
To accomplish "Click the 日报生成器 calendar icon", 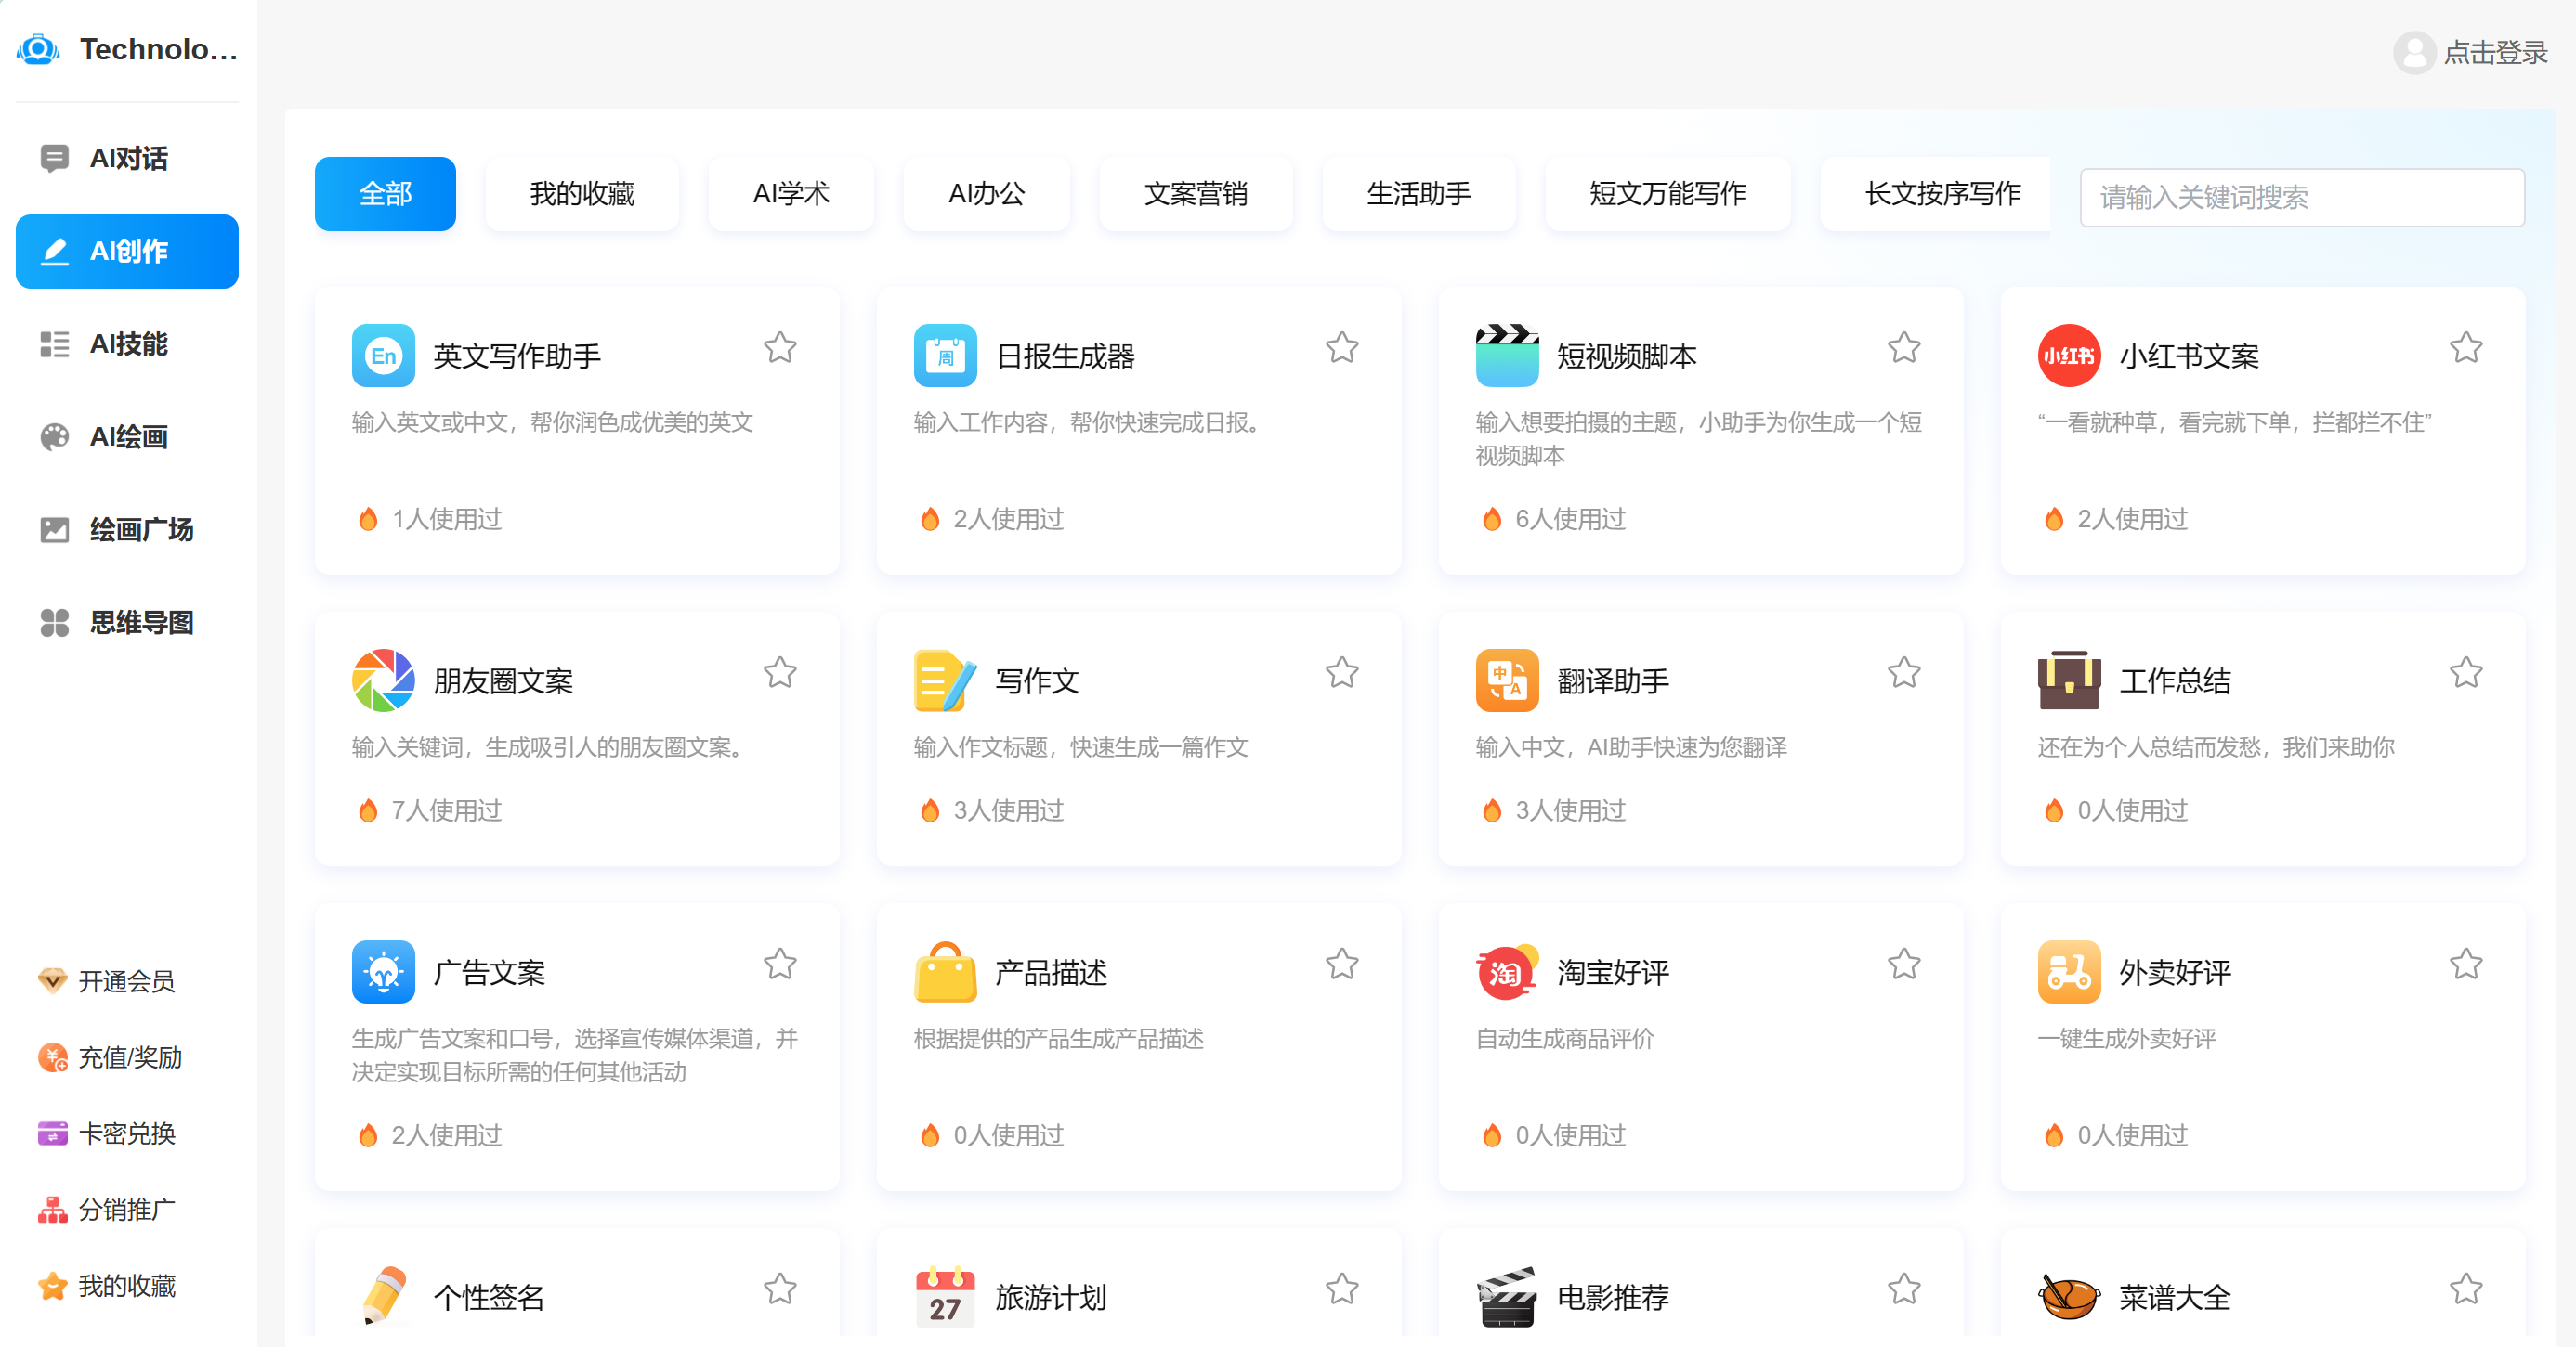I will pyautogui.click(x=945, y=356).
